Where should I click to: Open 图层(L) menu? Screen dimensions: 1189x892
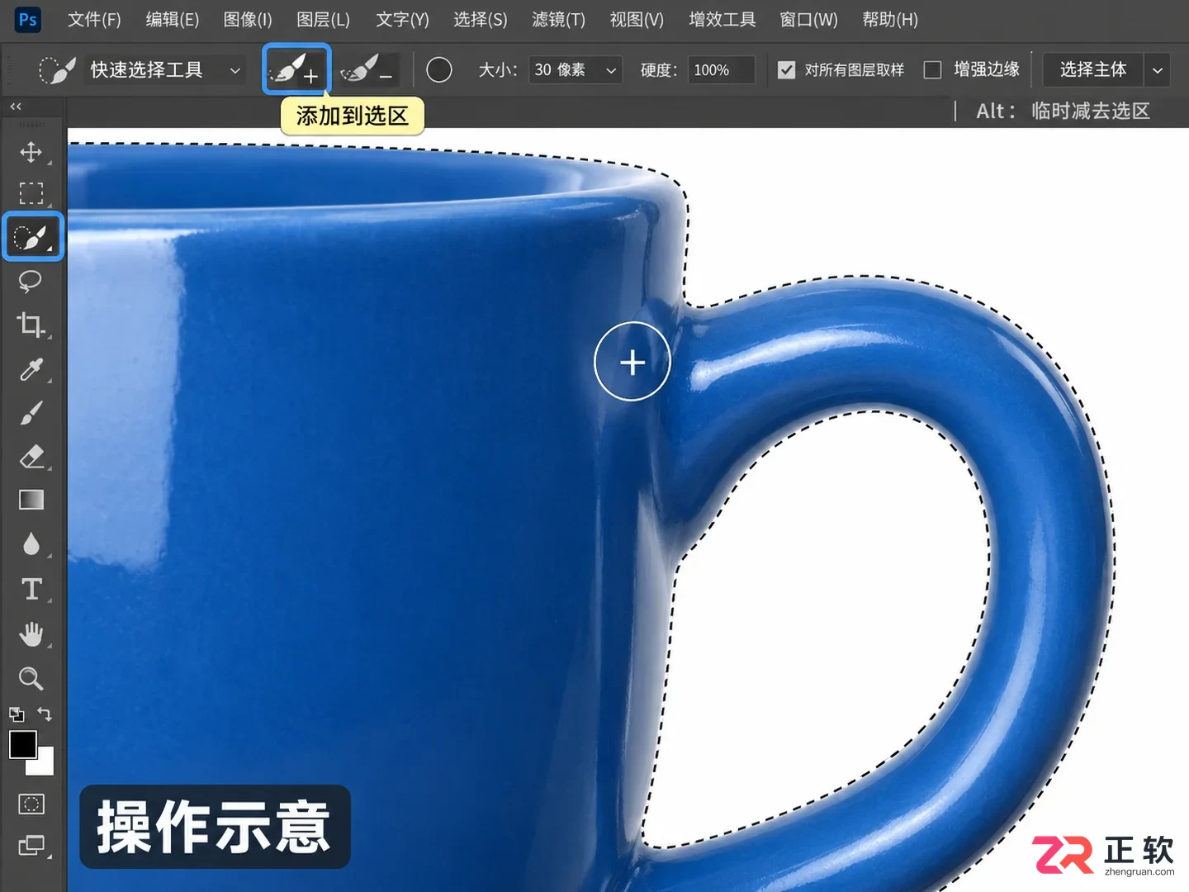(x=324, y=19)
